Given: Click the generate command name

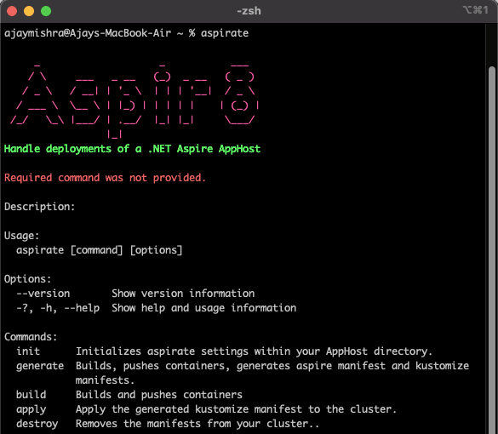Looking at the screenshot, I should [40, 366].
